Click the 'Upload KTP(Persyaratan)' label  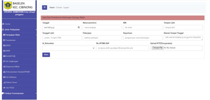tap(161, 43)
